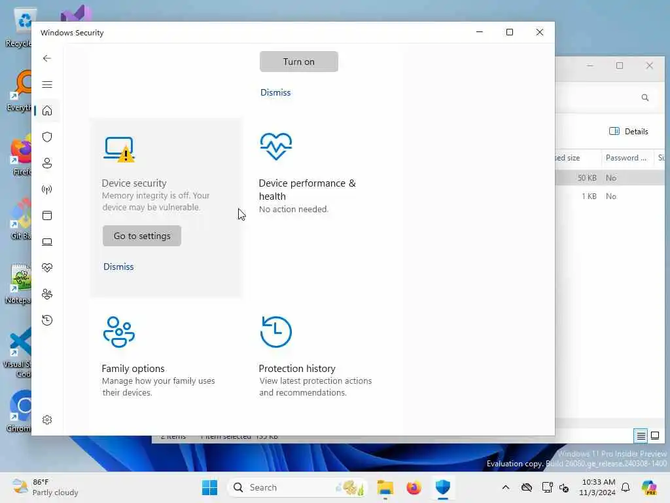Viewport: 670px width, 503px height.
Task: Open the Settings gear in Windows Security
Action: (47, 420)
